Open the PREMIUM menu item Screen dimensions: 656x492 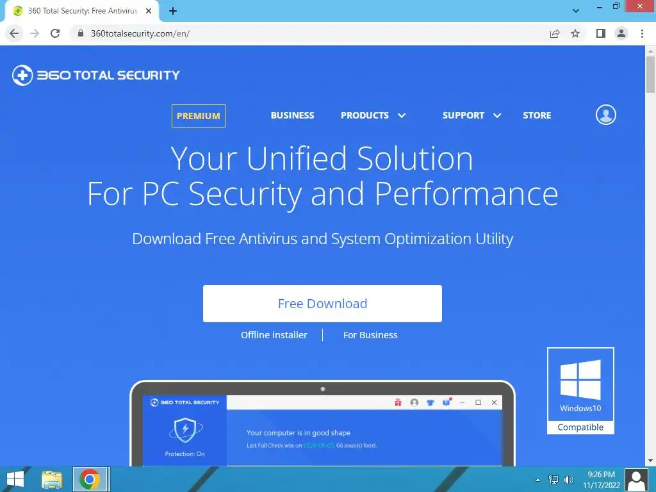coord(199,116)
